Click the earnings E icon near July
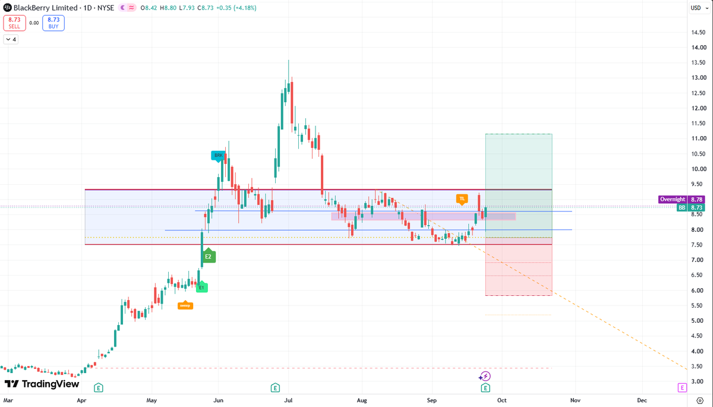The height and width of the screenshot is (407, 713). [275, 388]
